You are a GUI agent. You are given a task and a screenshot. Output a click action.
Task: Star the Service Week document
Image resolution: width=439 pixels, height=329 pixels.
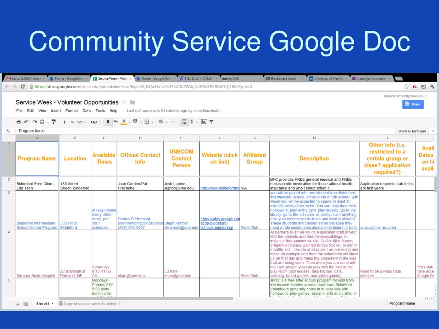[124, 102]
